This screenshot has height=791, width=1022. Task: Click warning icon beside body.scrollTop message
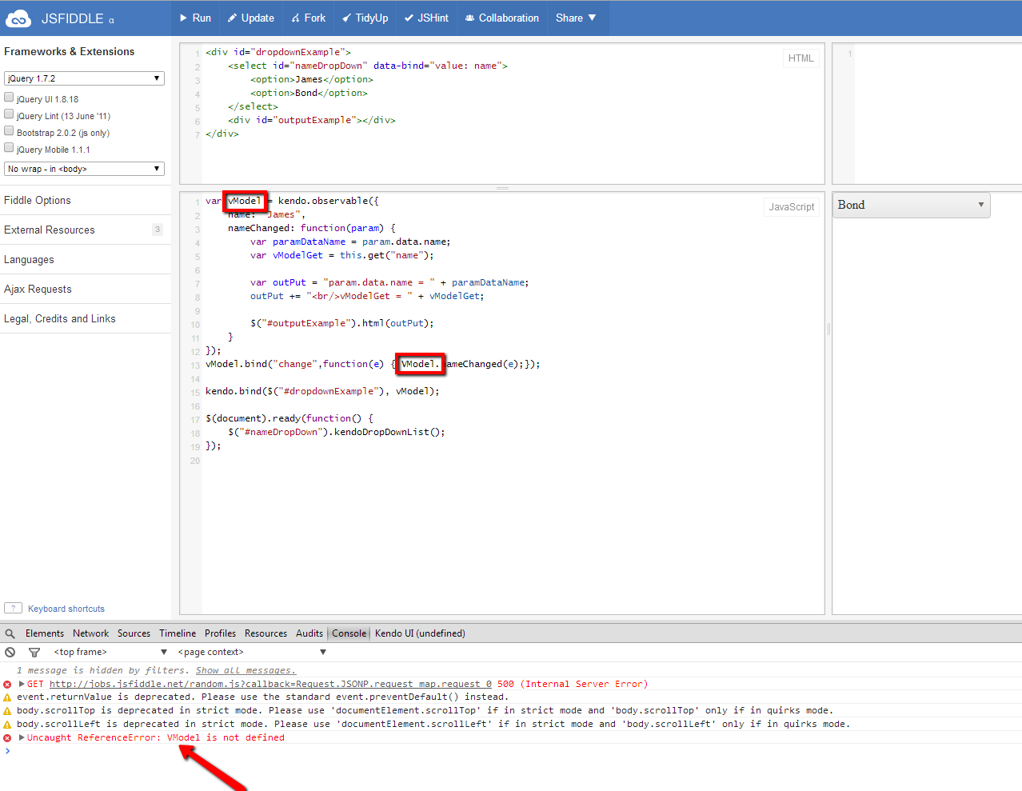click(7, 711)
